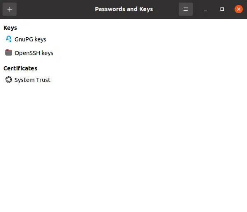
Task: Click blank header bar right of plus button
Action: point(55,9)
